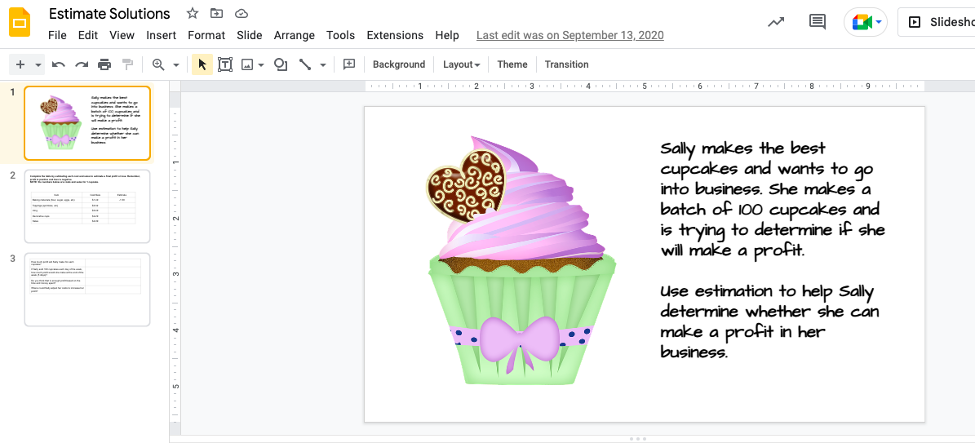Viewport: 975px width, 443px height.
Task: Click the Background button
Action: tap(399, 64)
